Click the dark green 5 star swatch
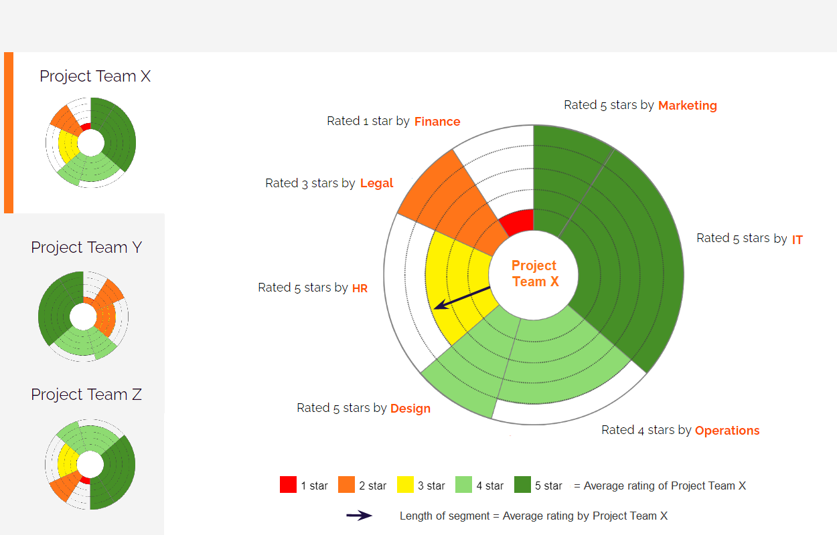This screenshot has width=837, height=535. pyautogui.click(x=522, y=485)
